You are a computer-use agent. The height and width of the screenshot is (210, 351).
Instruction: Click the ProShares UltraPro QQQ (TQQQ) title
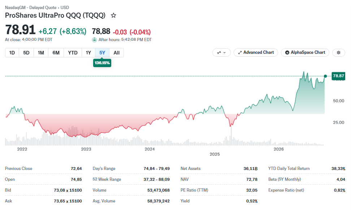[x=55, y=16]
